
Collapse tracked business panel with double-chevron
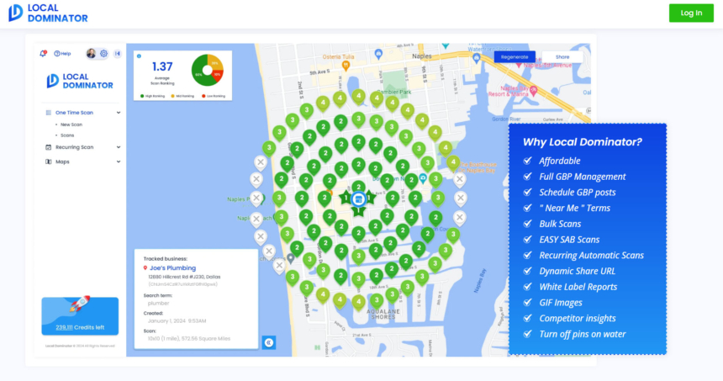pos(268,342)
